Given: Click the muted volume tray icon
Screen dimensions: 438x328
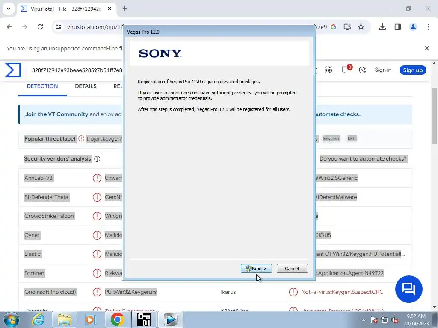Looking at the screenshot, I should point(395,320).
